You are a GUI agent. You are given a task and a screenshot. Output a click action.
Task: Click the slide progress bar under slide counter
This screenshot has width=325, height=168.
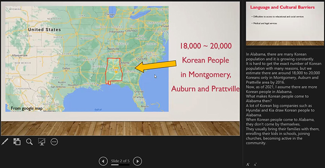120,165
